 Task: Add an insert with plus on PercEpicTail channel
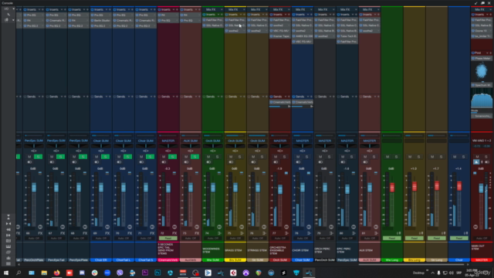pyautogui.click(x=65, y=9)
